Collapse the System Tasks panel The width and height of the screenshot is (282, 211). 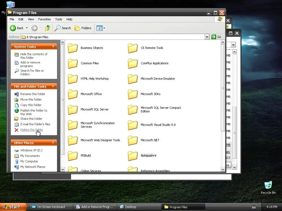(x=53, y=46)
